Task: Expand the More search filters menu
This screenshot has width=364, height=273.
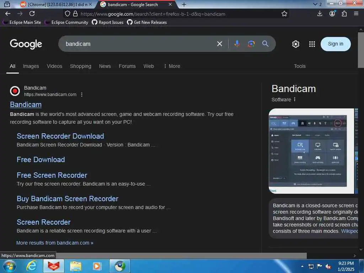Action: tap(172, 66)
